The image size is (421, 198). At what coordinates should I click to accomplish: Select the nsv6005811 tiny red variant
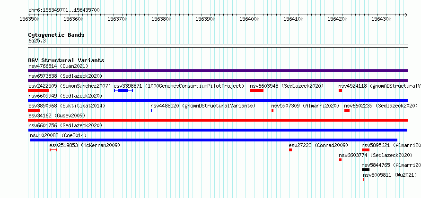click(364, 180)
